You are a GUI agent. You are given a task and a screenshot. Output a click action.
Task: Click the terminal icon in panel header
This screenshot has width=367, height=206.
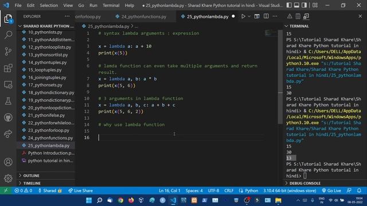coord(306,16)
